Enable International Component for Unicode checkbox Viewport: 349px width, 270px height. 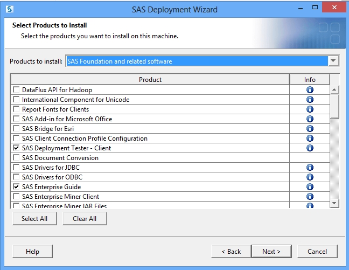click(16, 99)
